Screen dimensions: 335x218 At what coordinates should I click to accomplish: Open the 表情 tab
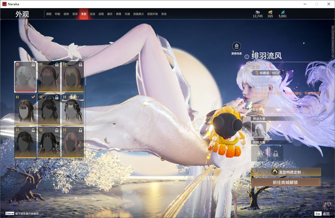[x=118, y=14]
